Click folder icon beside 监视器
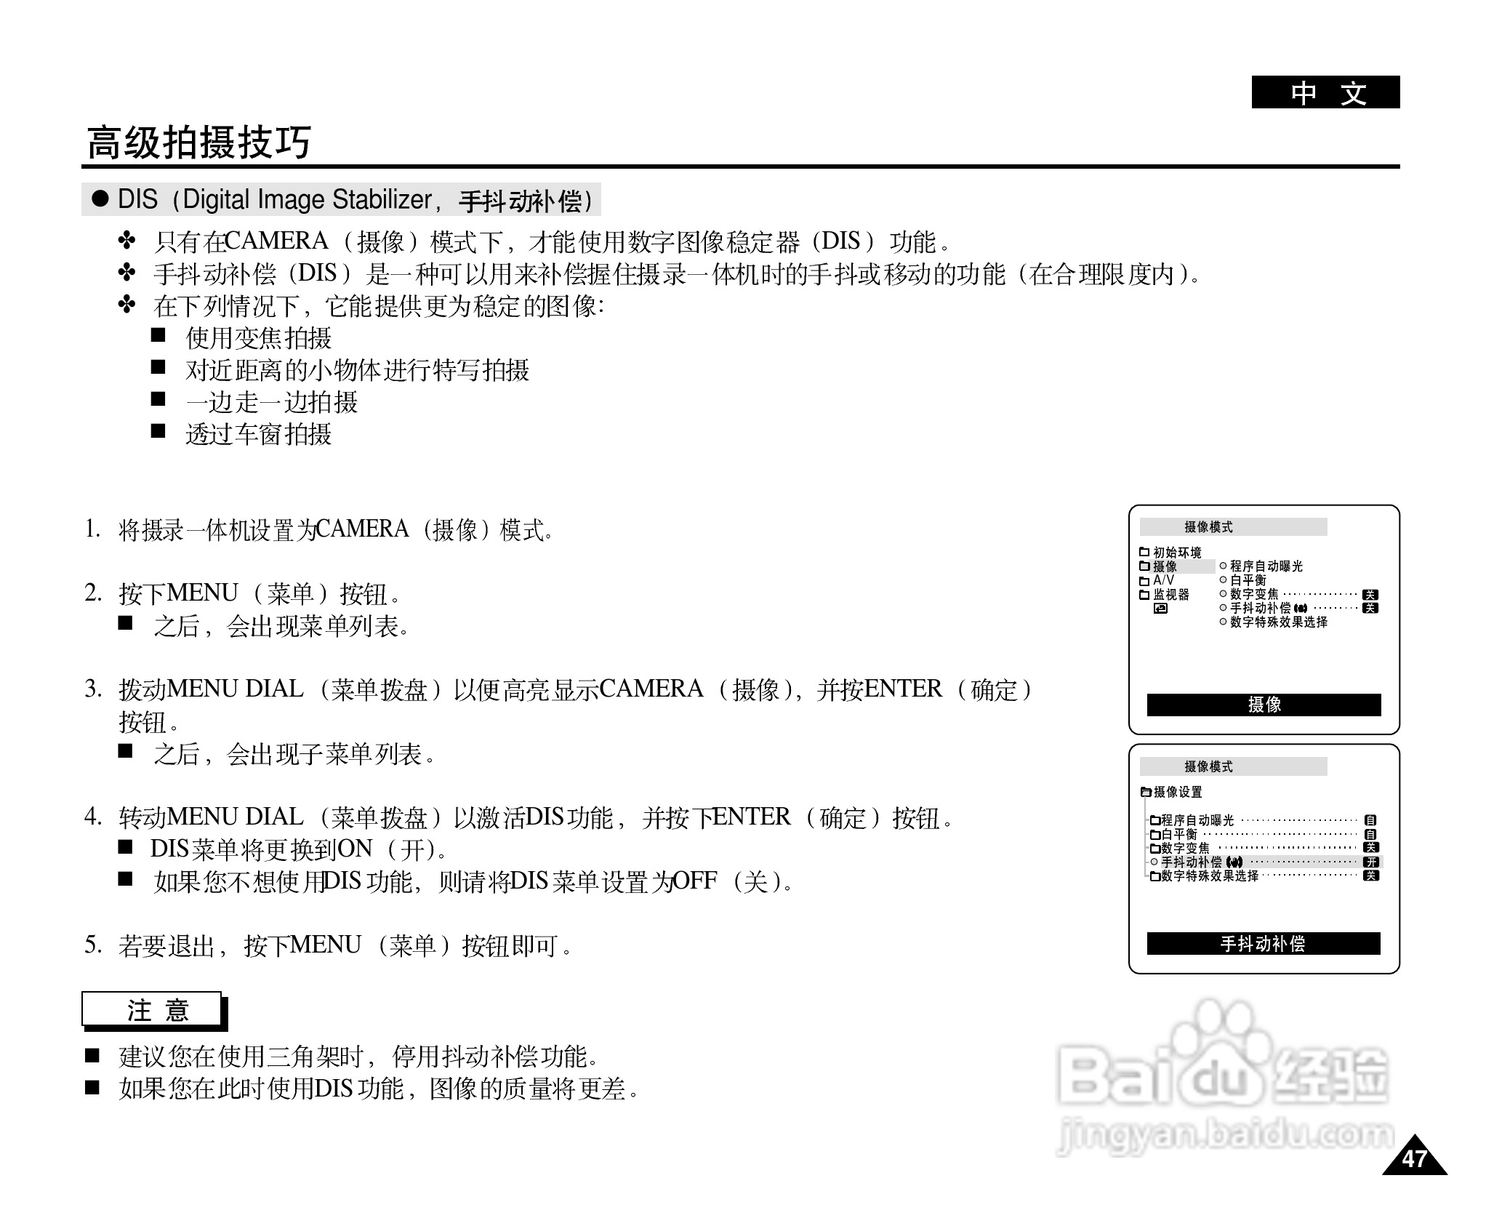 point(1144,595)
